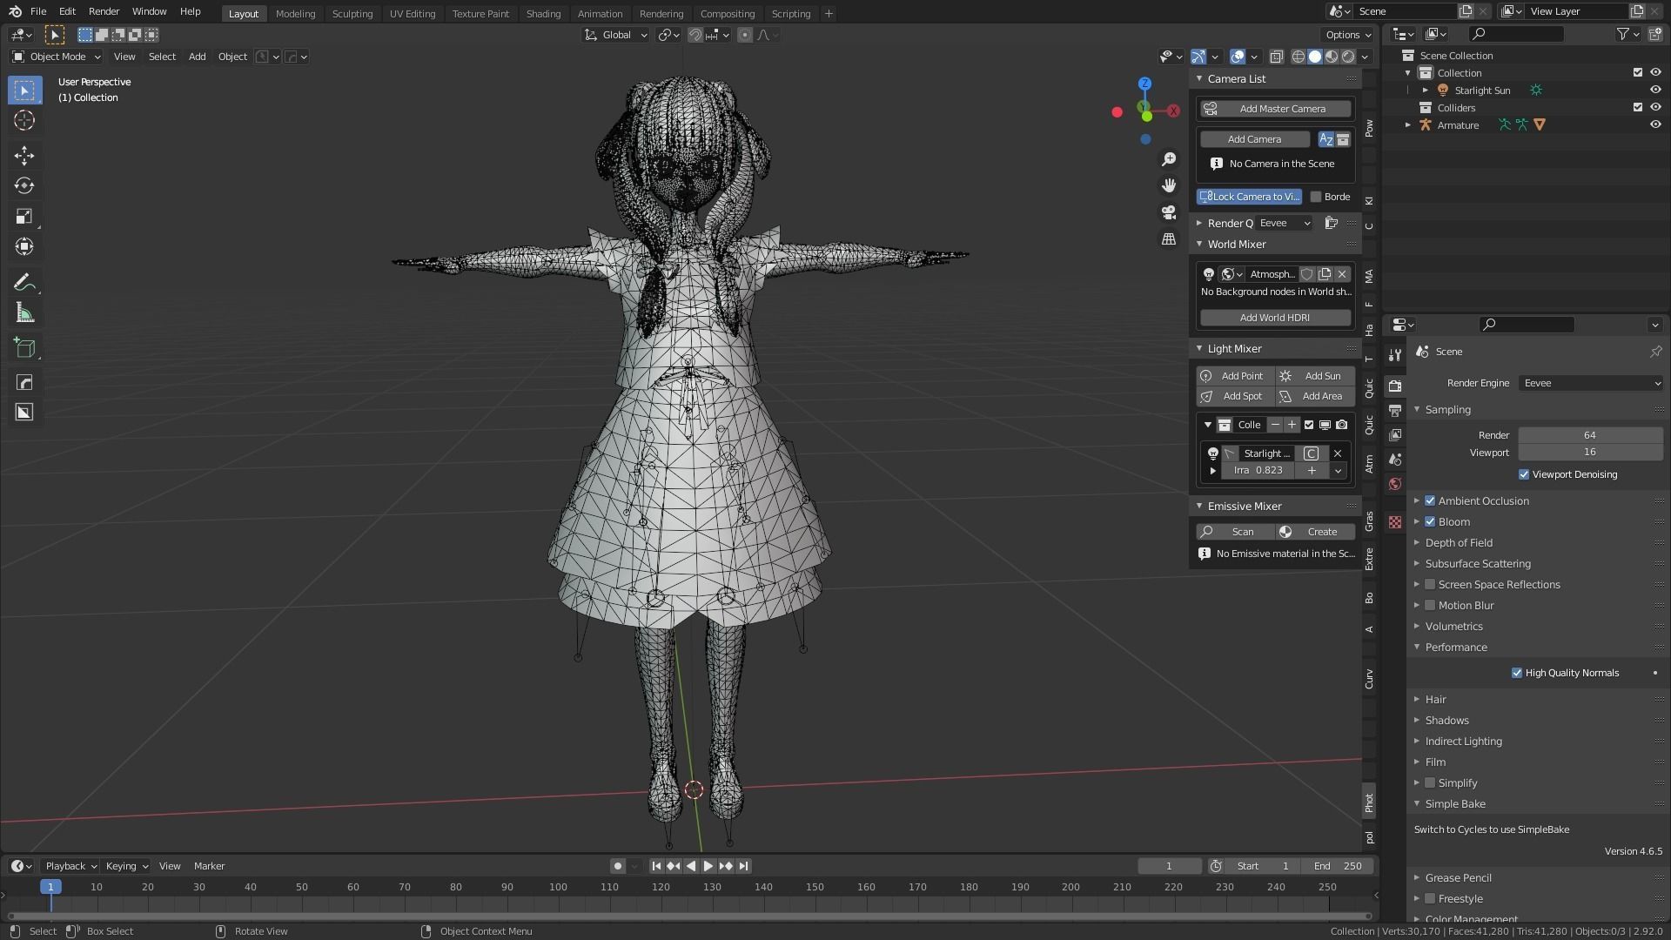Switch to the Sculpting workspace tab
This screenshot has width=1671, height=940.
pos(352,14)
